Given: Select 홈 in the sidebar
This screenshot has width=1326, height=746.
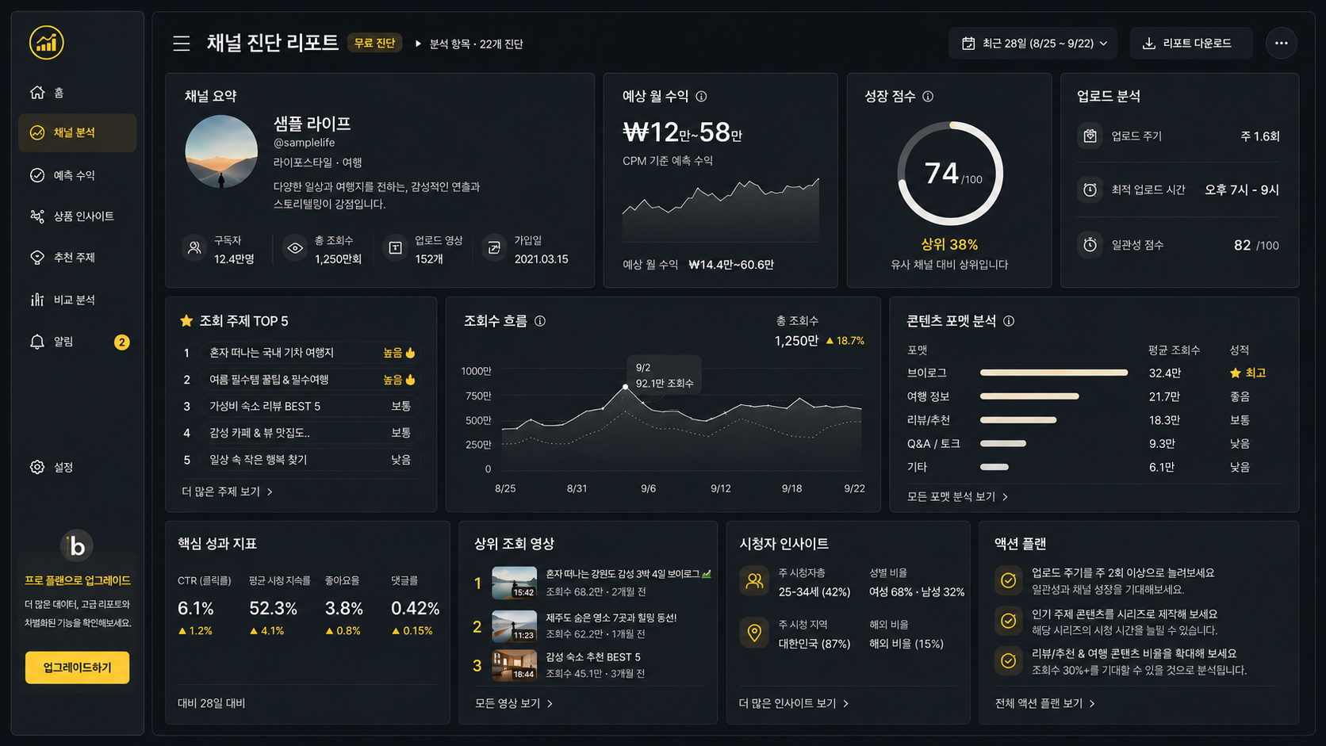Looking at the screenshot, I should tap(77, 93).
